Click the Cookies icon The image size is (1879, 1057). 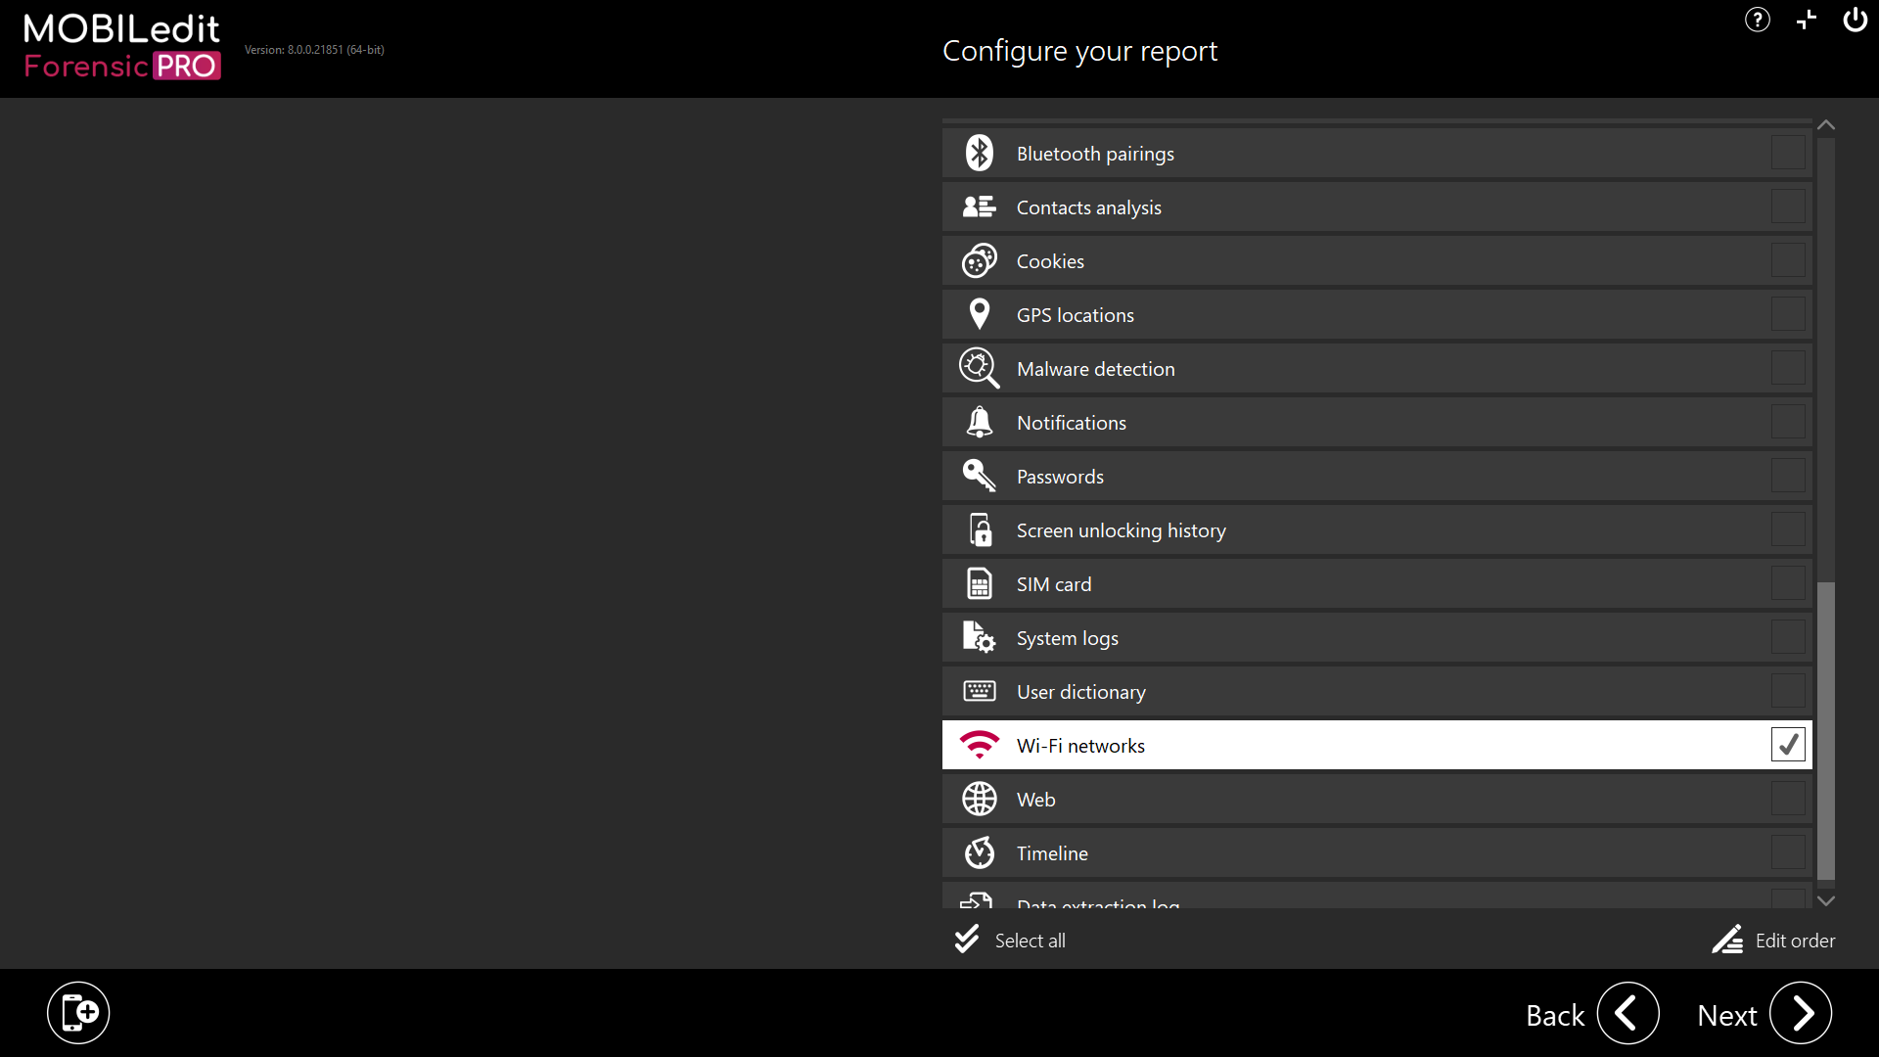pos(979,261)
